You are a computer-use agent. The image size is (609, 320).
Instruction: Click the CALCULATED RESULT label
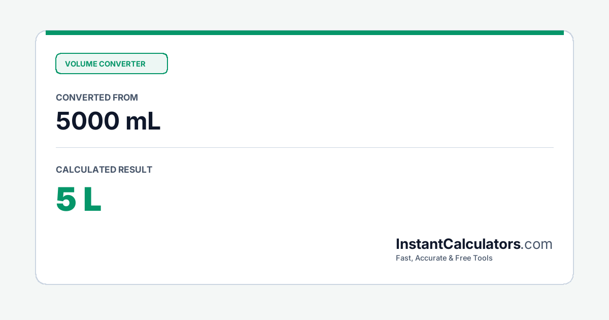click(x=104, y=170)
